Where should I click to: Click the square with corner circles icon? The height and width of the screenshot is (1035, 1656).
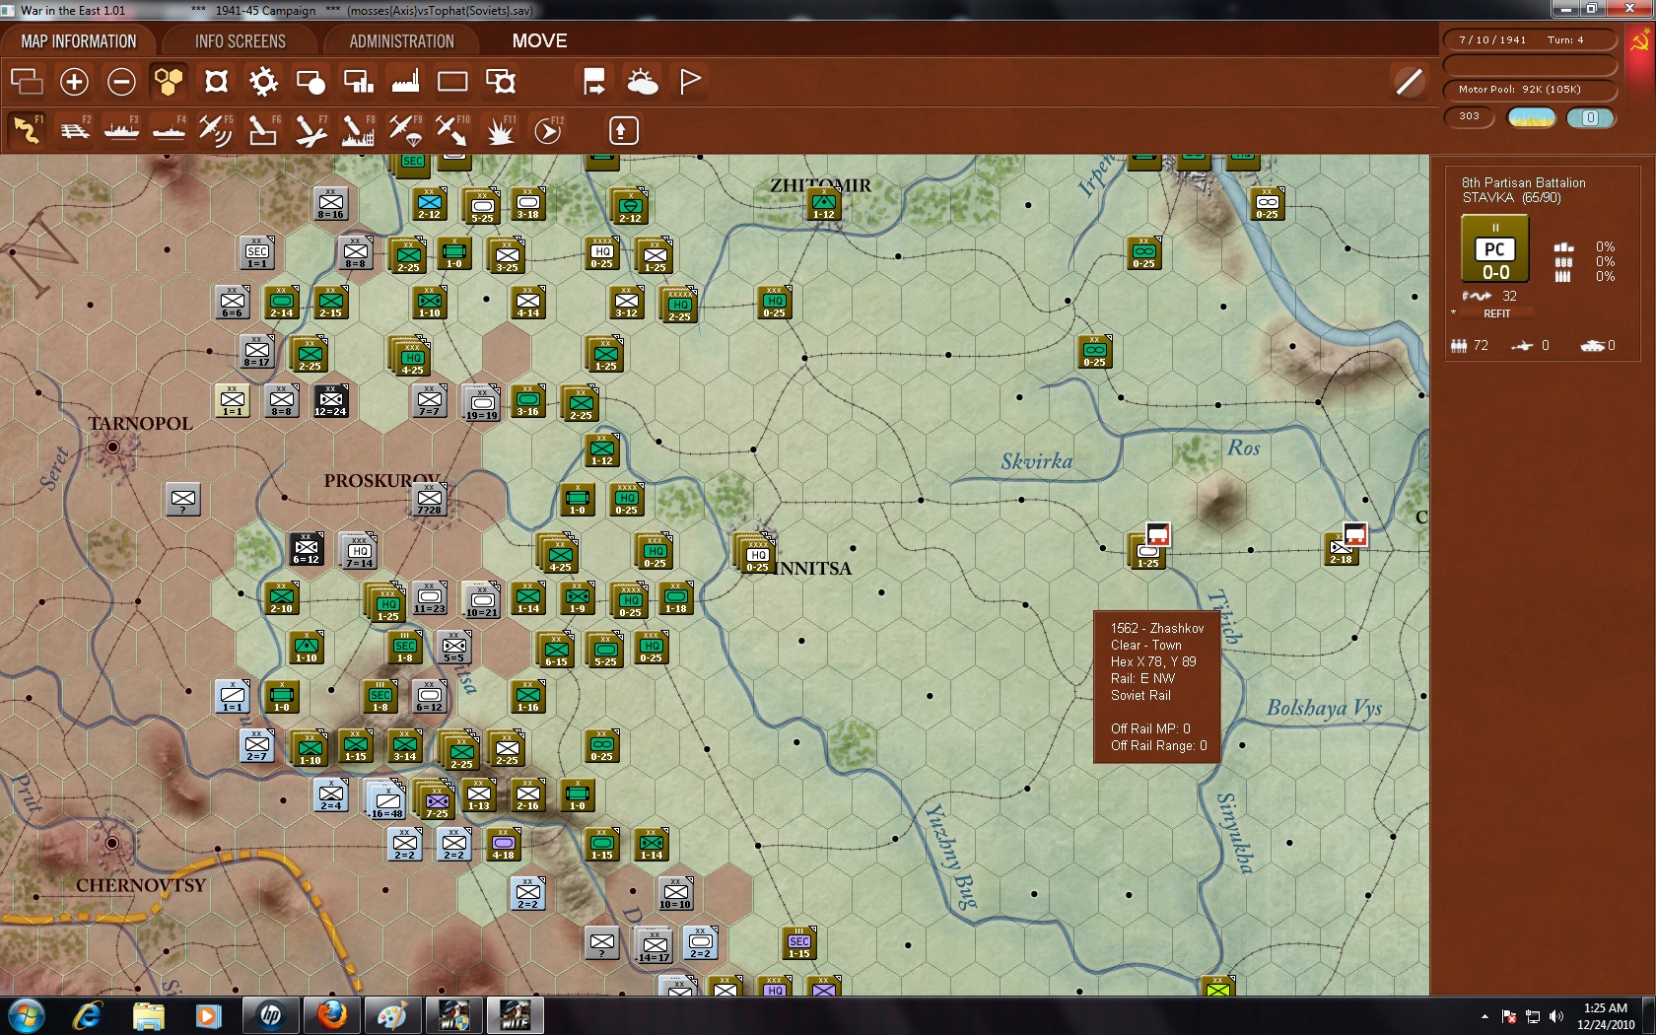pos(216,81)
